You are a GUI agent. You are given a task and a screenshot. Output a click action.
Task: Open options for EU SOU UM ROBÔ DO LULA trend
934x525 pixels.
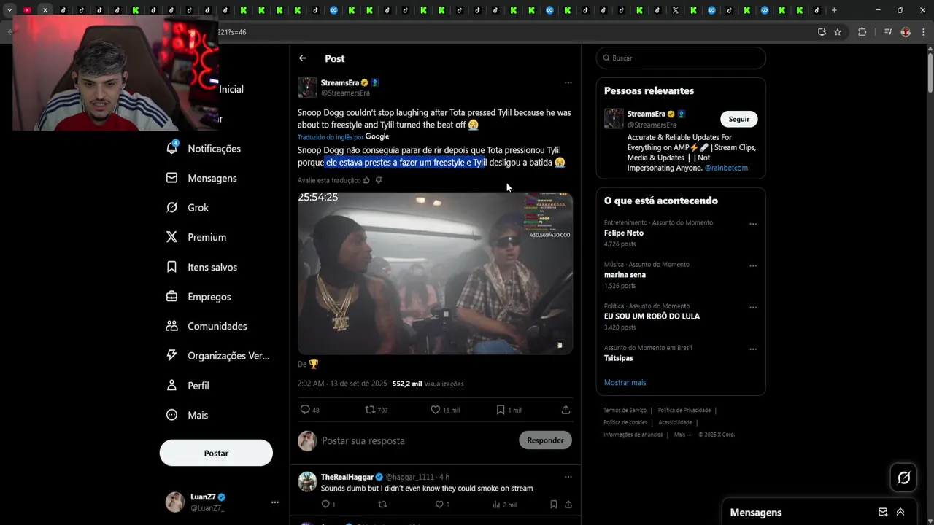click(x=753, y=307)
